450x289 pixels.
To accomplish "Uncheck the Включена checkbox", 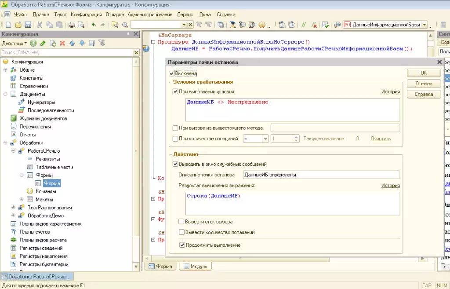I will click(171, 73).
